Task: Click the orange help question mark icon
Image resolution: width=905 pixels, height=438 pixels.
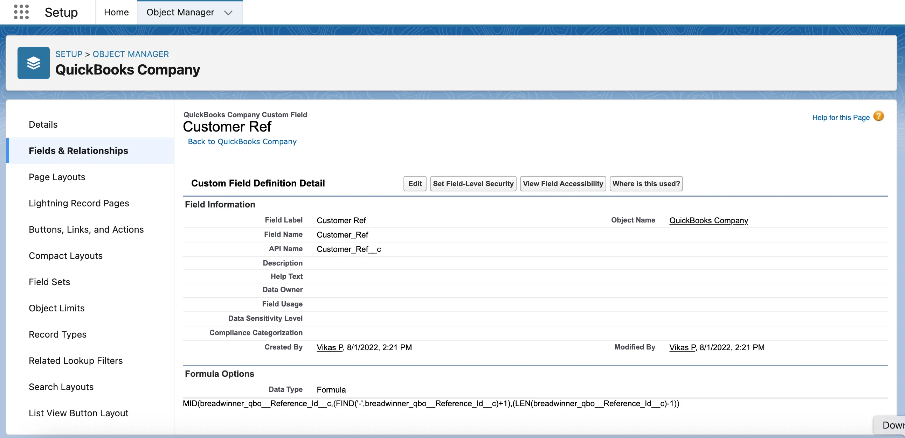Action: point(878,116)
